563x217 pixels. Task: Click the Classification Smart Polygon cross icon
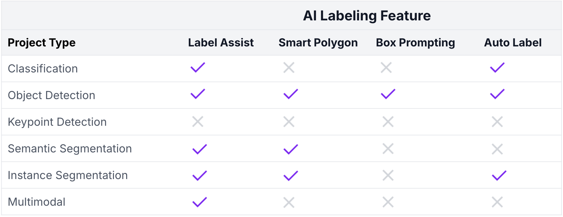(289, 67)
